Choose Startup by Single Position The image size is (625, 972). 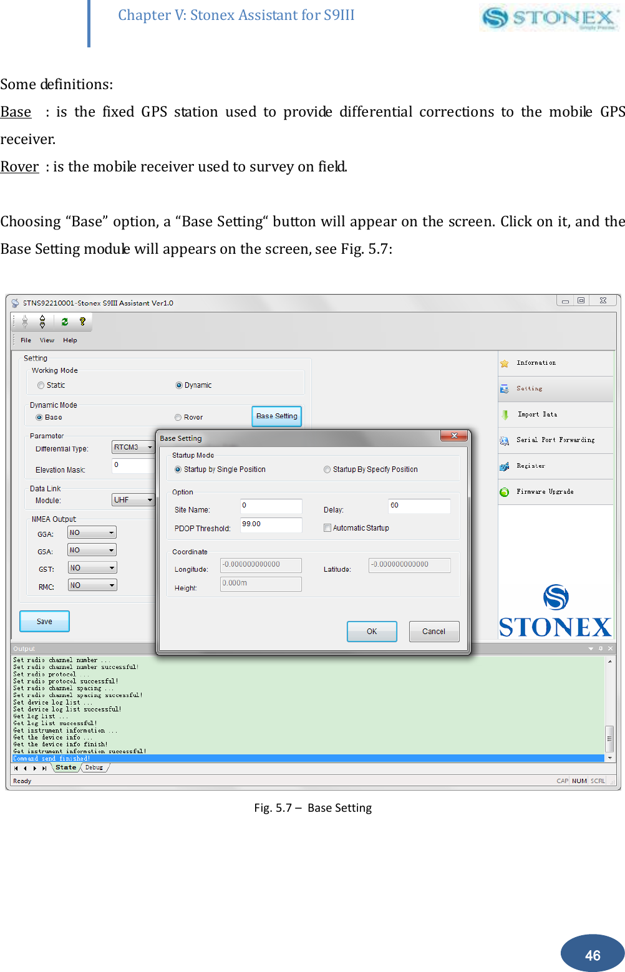click(x=220, y=469)
